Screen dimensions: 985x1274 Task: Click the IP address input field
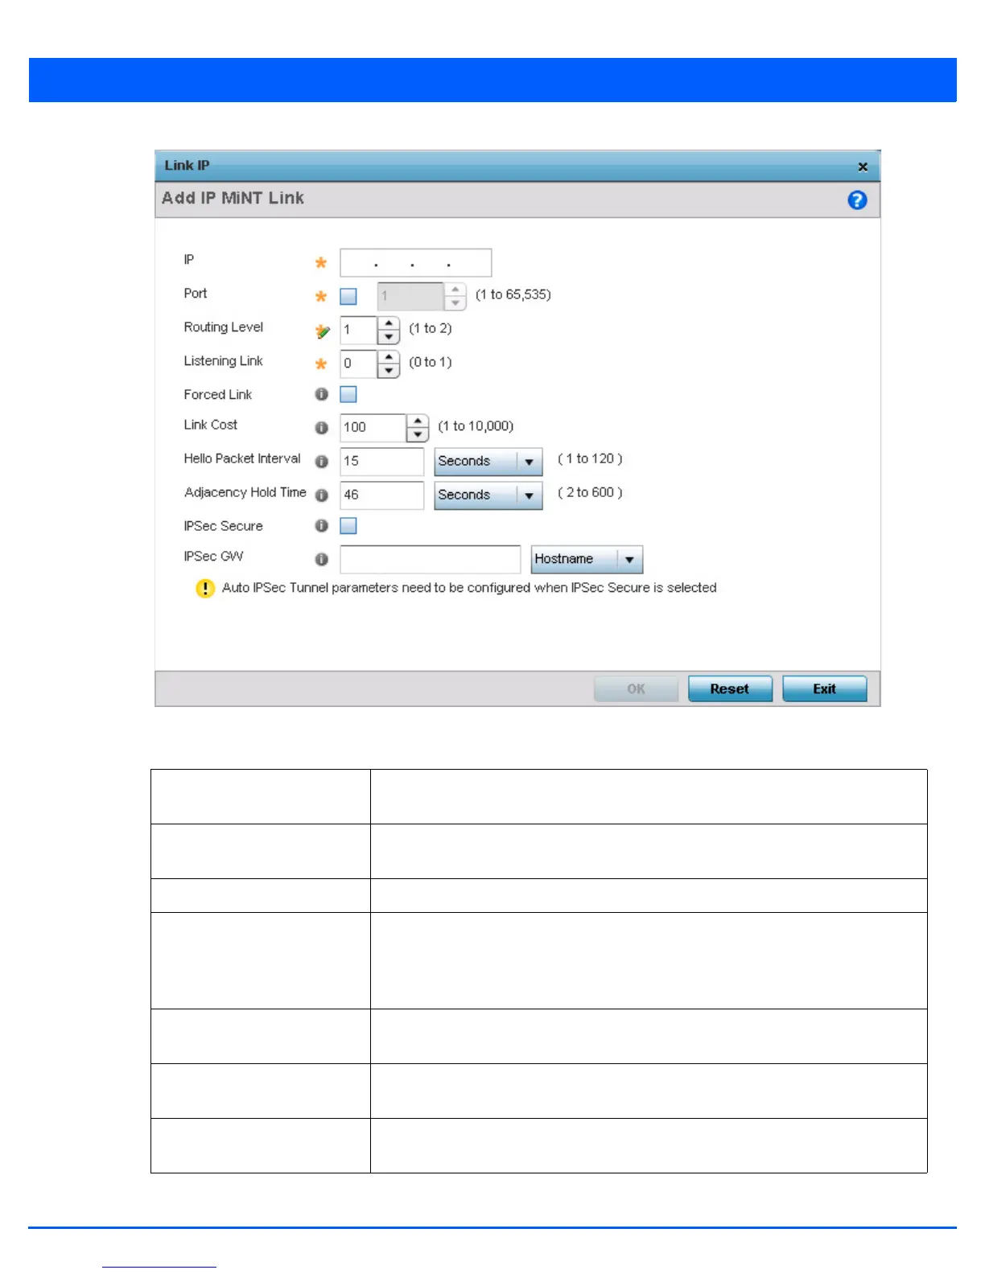(x=416, y=263)
